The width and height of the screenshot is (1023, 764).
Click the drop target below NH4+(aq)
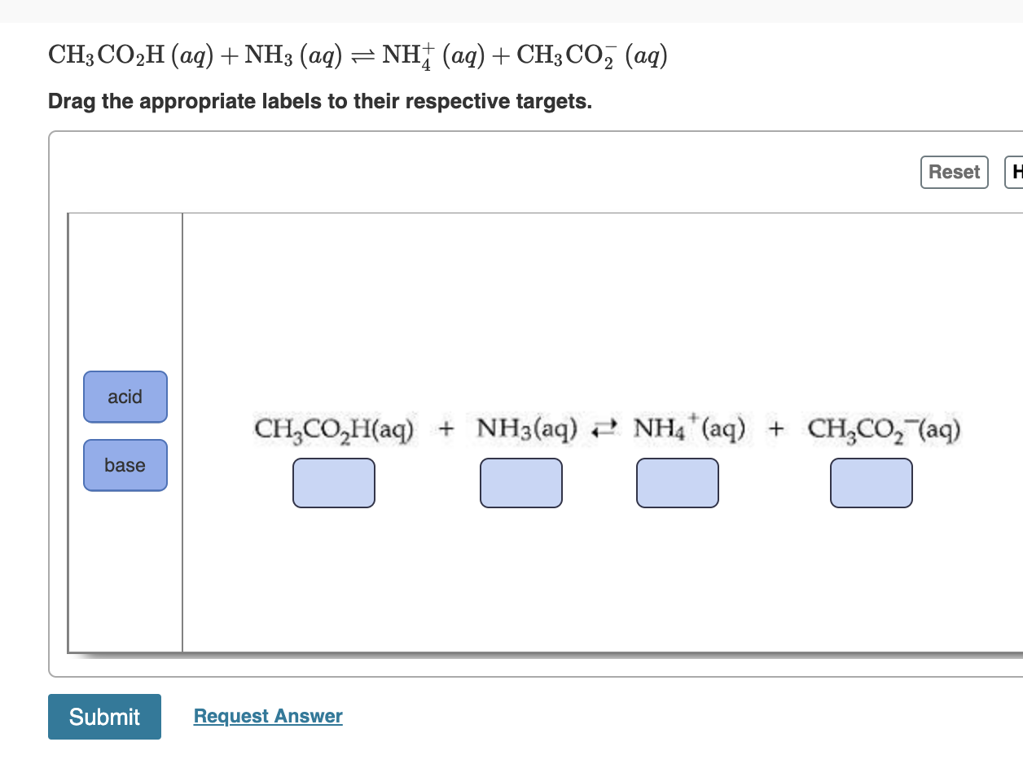coord(678,482)
